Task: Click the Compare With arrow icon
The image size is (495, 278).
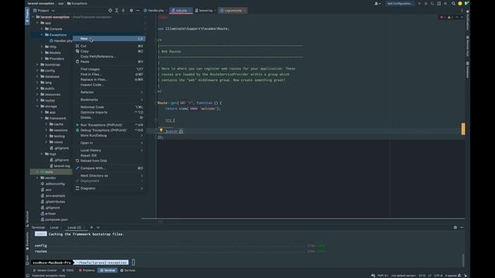Action: (x=77, y=168)
